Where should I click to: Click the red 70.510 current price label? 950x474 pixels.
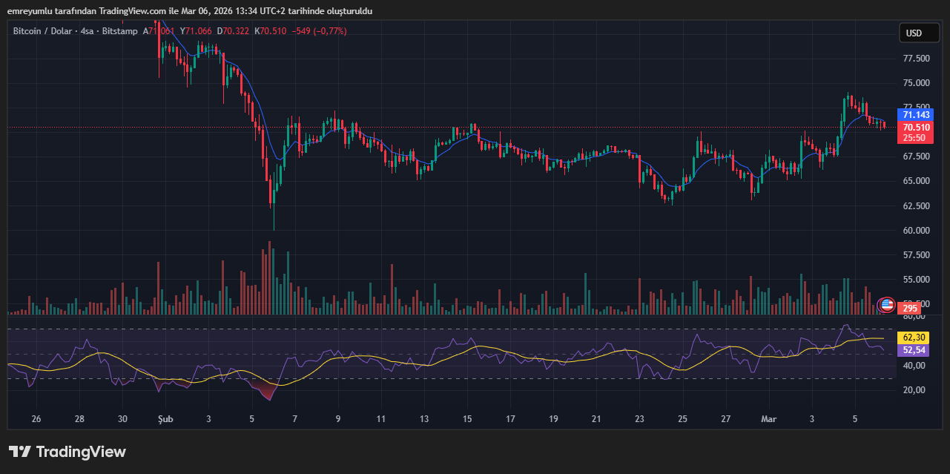[x=917, y=127]
